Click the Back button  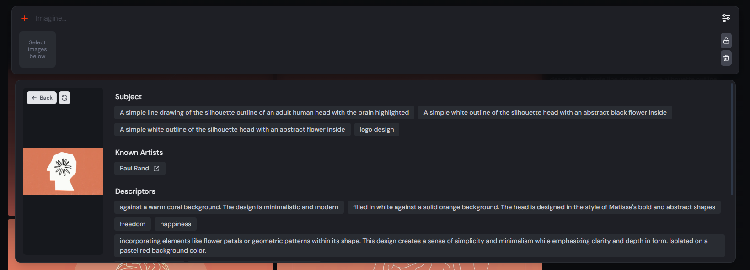[x=42, y=98]
